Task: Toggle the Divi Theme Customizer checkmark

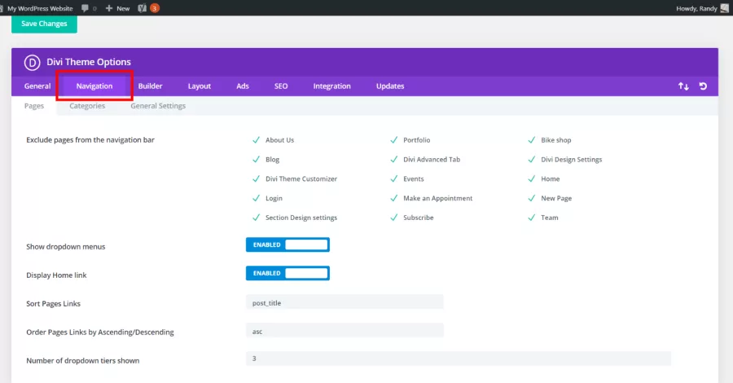Action: tap(256, 178)
